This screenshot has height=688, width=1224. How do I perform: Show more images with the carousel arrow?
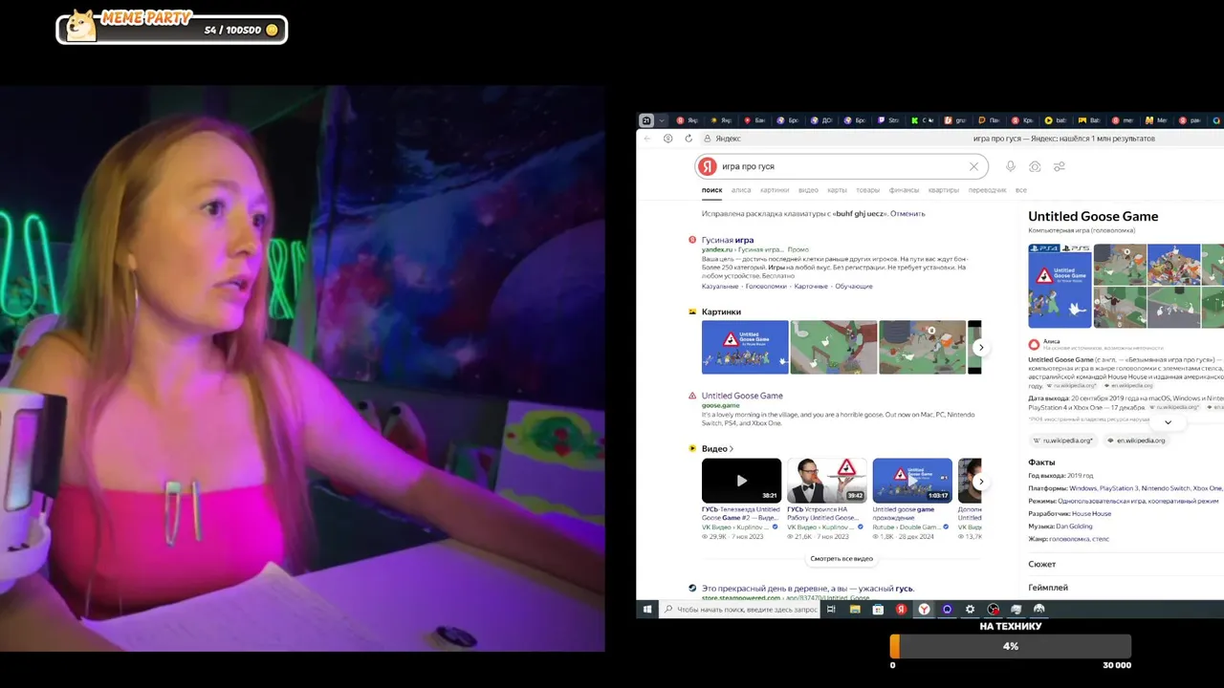[x=980, y=348]
